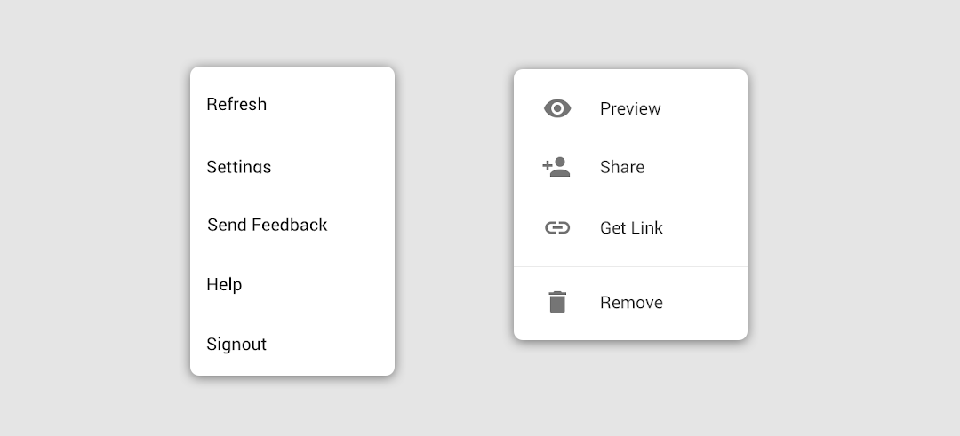Select the Preview menu label
960x436 pixels.
(630, 109)
